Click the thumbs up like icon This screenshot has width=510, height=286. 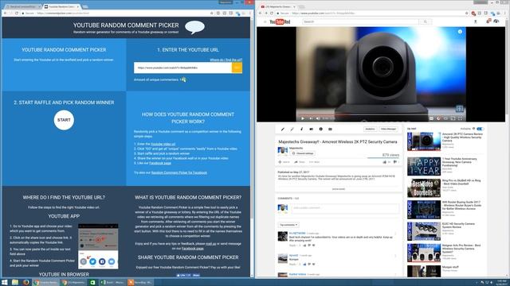385,162
